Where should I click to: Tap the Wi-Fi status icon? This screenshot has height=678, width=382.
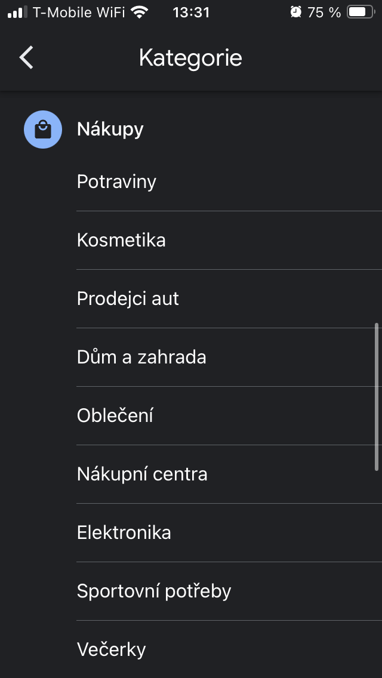pyautogui.click(x=140, y=12)
